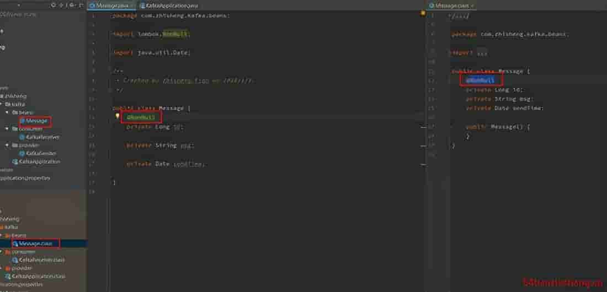Select Message.class in the compiled output tree
The image size is (607, 292).
(x=36, y=244)
